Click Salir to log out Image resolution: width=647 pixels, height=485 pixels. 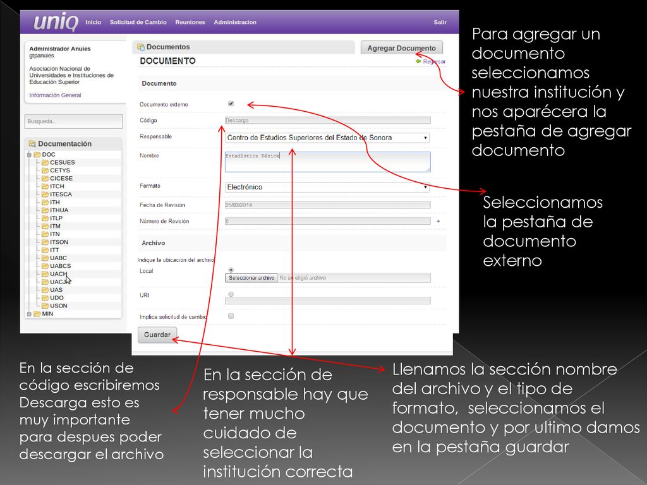(440, 22)
